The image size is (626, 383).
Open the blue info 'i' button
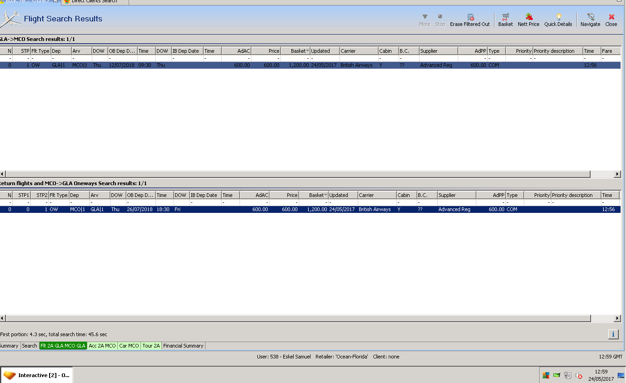pyautogui.click(x=613, y=334)
